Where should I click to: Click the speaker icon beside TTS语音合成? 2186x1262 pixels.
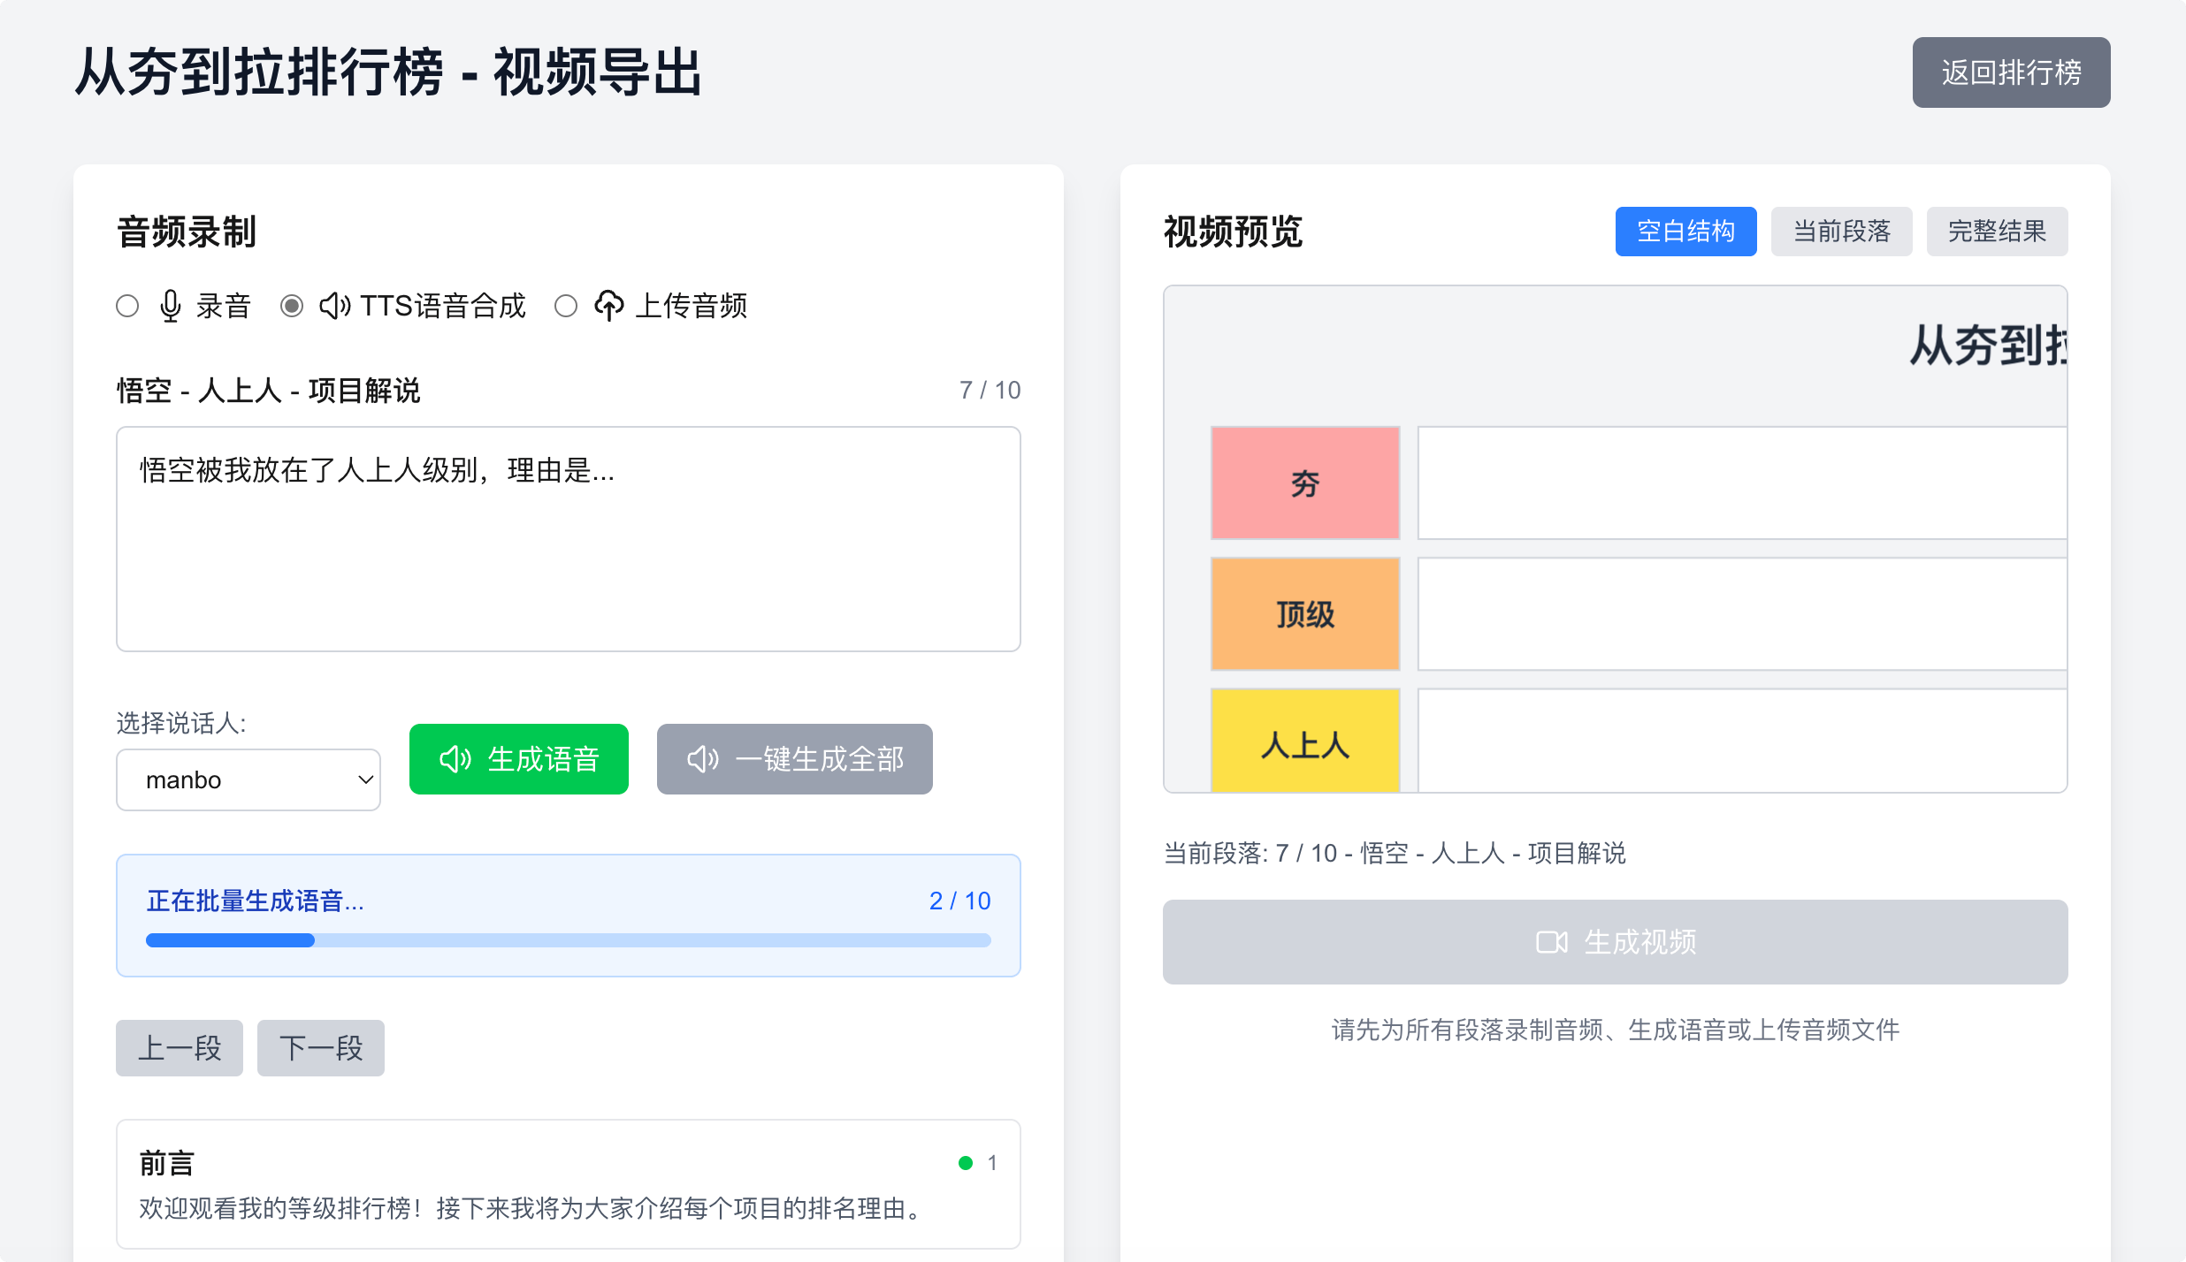[333, 306]
